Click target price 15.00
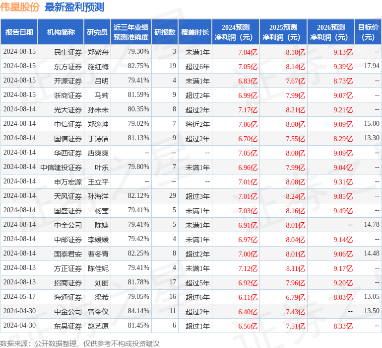This screenshot has width=382, height=348. pos(372,123)
